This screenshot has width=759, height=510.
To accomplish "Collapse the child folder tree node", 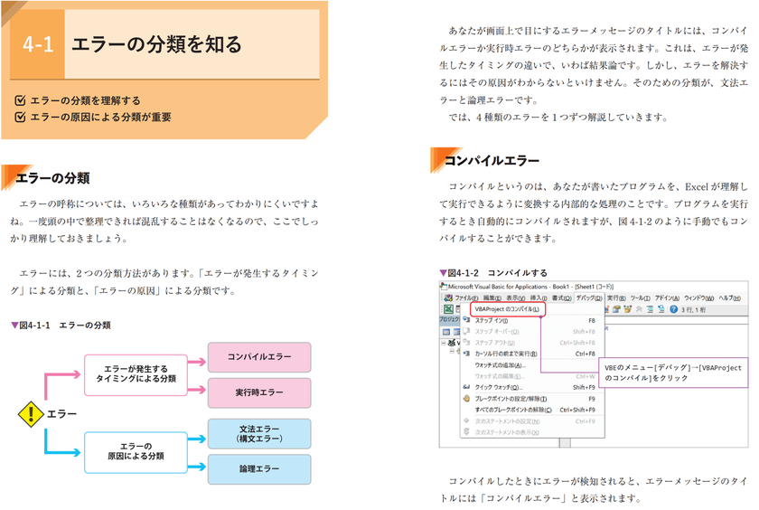I will point(452,351).
